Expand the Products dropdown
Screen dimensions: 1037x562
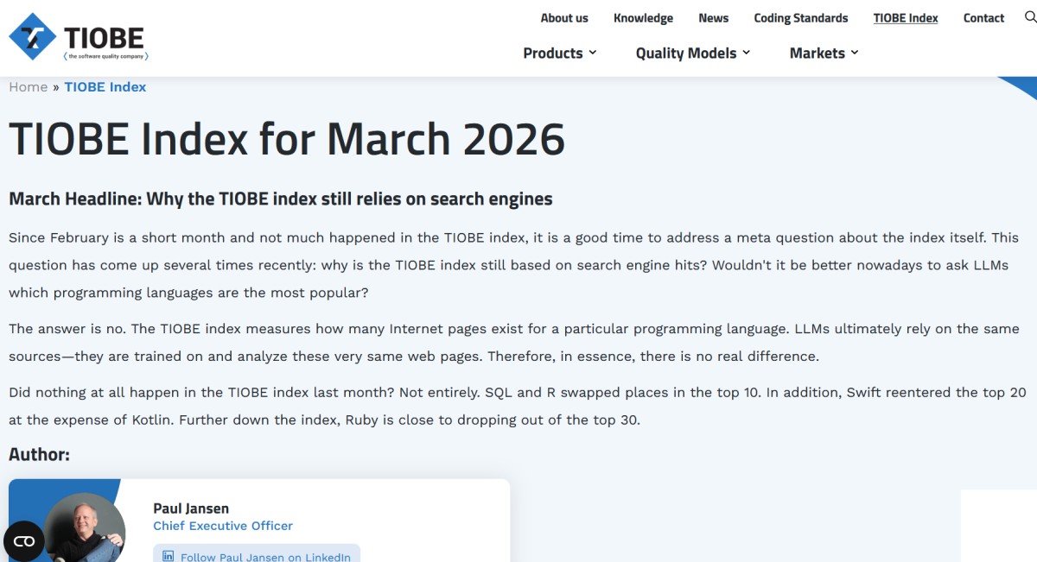tap(559, 53)
